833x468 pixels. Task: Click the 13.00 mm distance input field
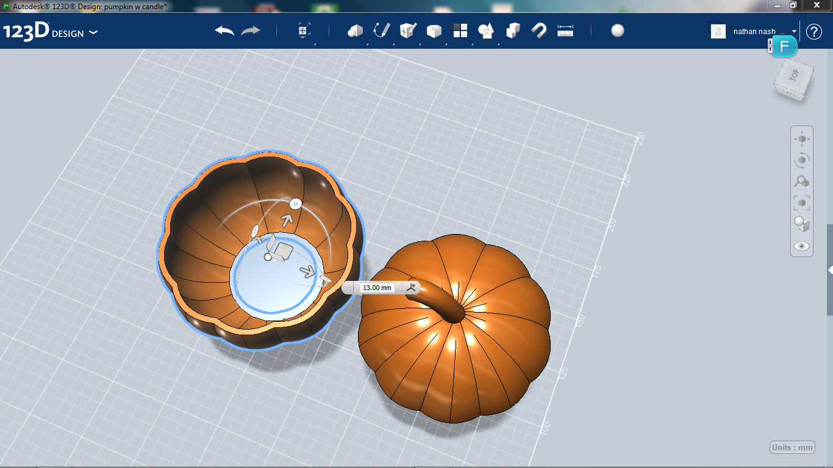click(x=377, y=288)
